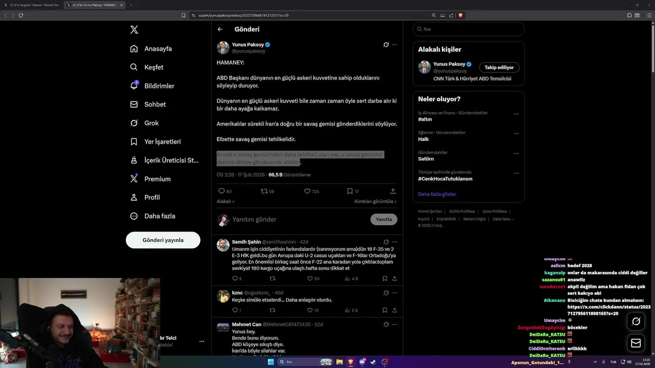Open account menu dots next to Telci

[x=202, y=341]
